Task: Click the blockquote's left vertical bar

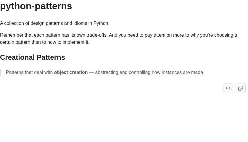Action: coord(1,72)
